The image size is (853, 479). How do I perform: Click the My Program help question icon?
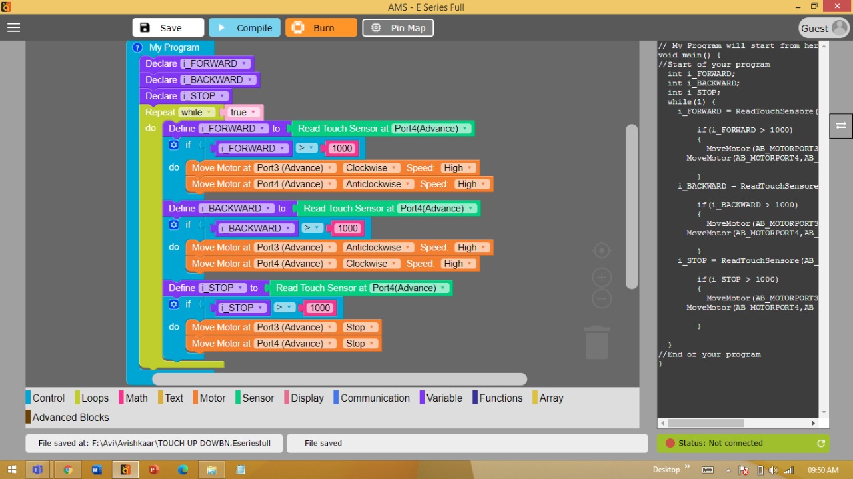[137, 47]
